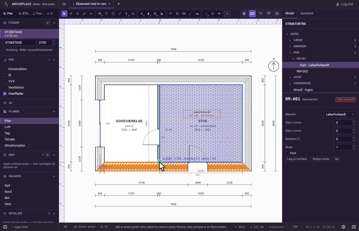
Task: Pick the roof house-shaped tool
Action: (133, 14)
